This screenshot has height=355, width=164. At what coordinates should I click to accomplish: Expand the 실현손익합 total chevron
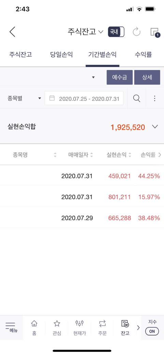[x=155, y=127]
